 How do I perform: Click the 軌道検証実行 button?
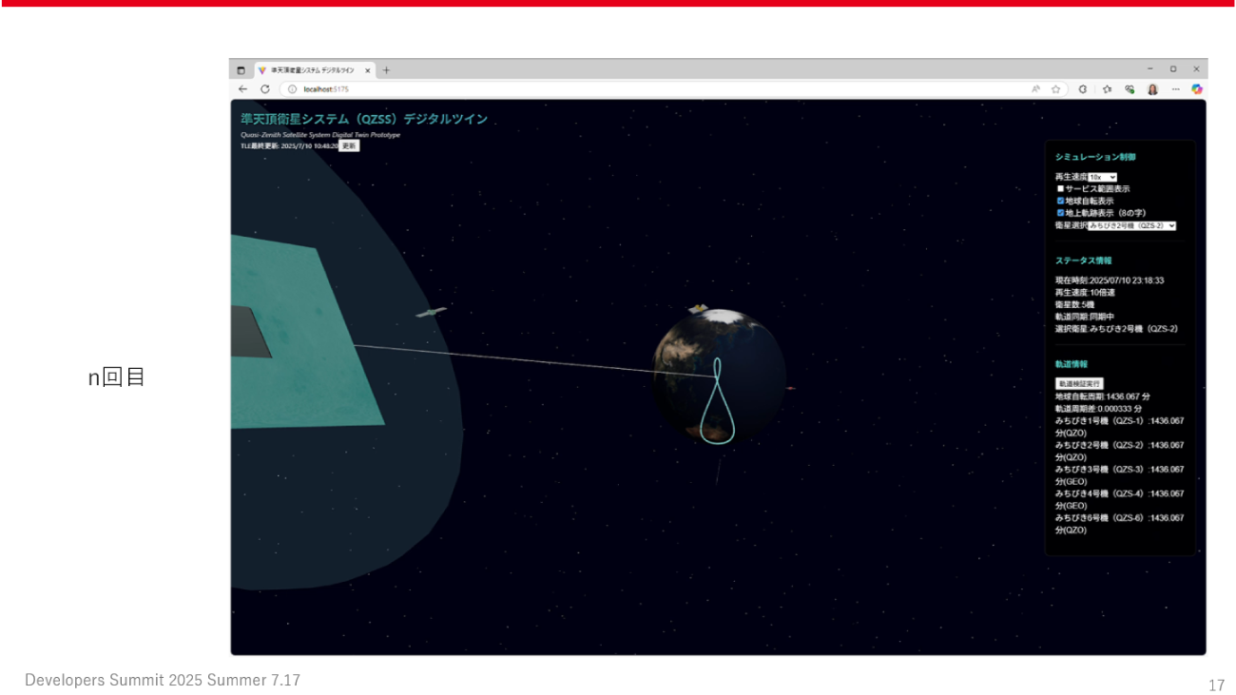point(1079,384)
